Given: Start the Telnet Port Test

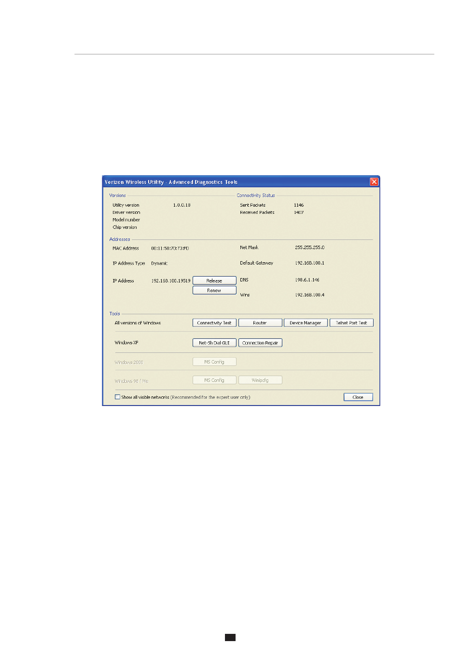Looking at the screenshot, I should (351, 323).
